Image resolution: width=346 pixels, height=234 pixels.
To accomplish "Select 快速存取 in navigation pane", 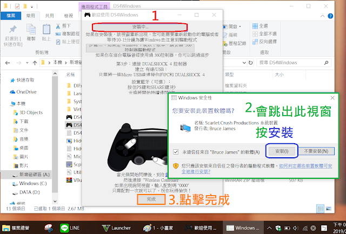I will (x=23, y=81).
